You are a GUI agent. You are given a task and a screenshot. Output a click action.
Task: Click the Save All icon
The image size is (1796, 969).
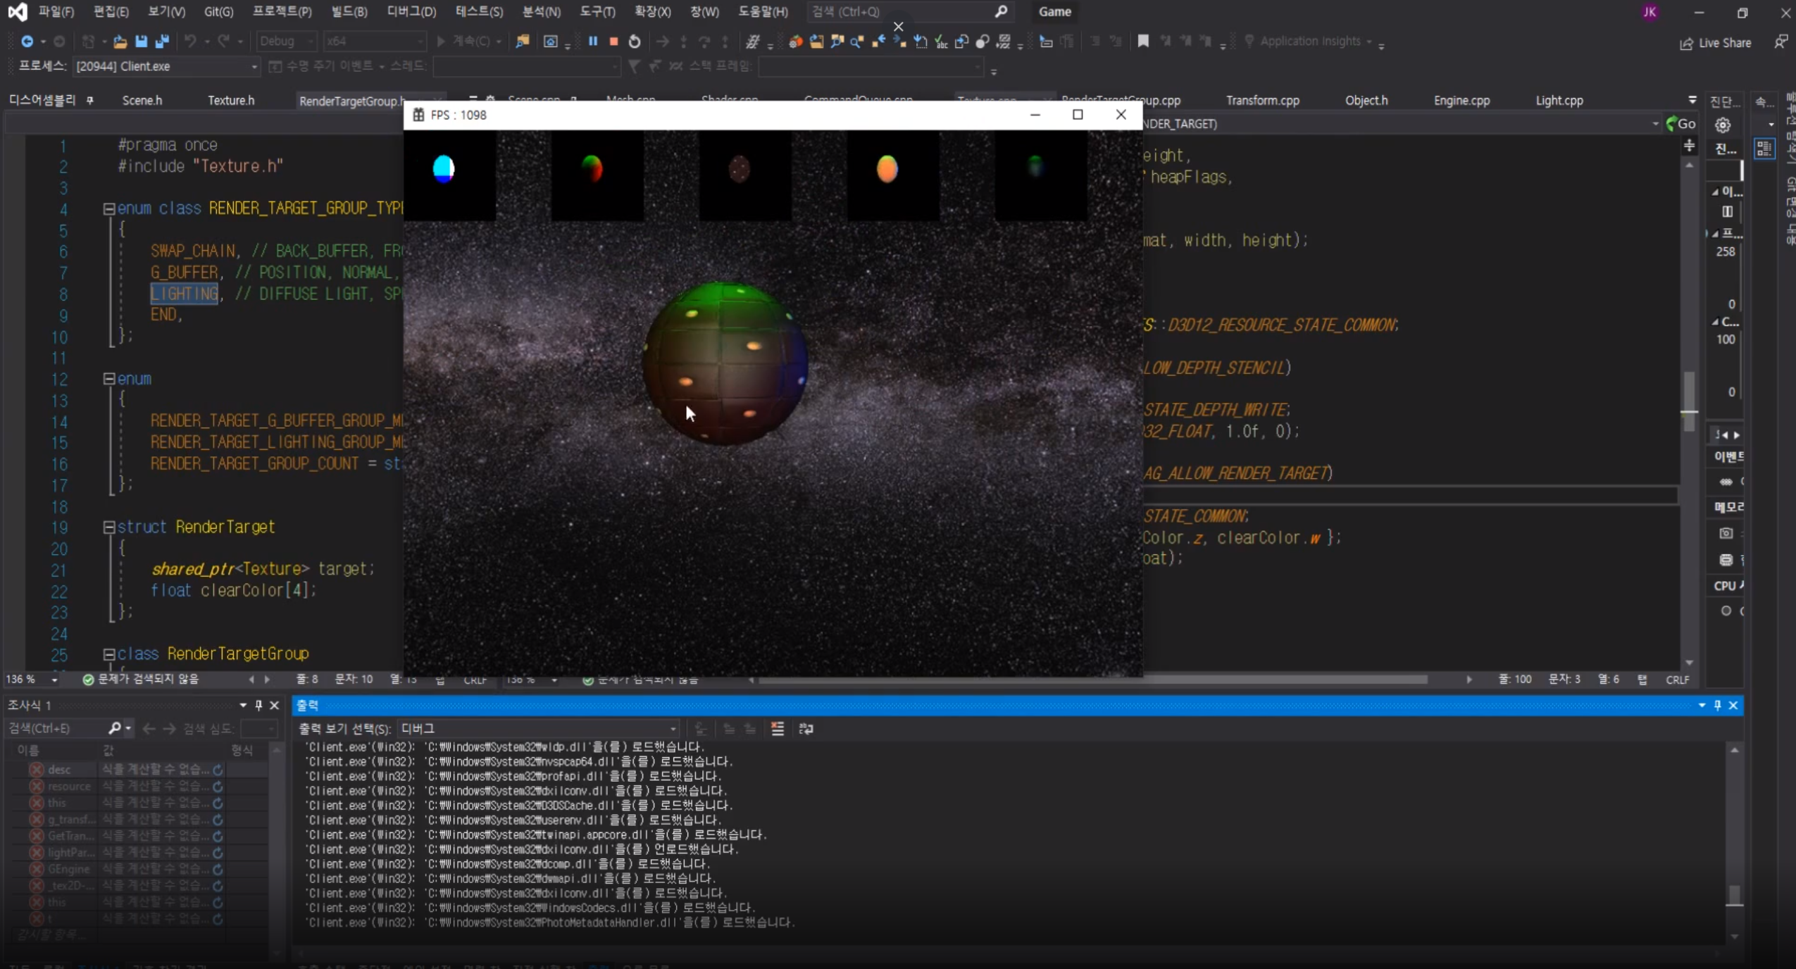pos(162,42)
